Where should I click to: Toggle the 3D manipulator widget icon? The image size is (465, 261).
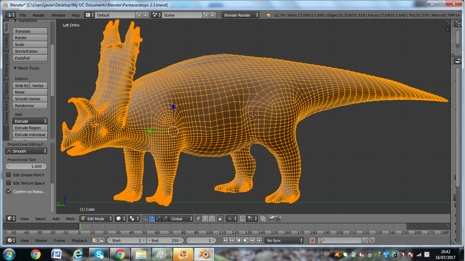tap(145, 219)
